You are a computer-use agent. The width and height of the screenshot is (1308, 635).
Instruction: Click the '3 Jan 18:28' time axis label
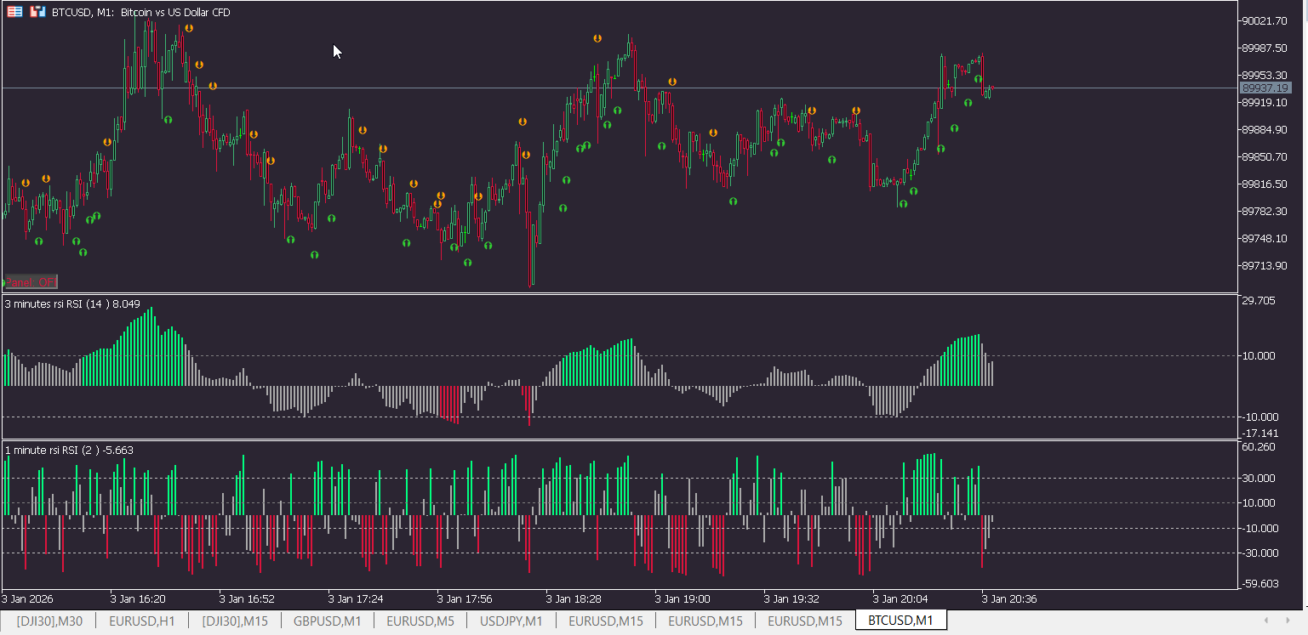[x=574, y=598]
